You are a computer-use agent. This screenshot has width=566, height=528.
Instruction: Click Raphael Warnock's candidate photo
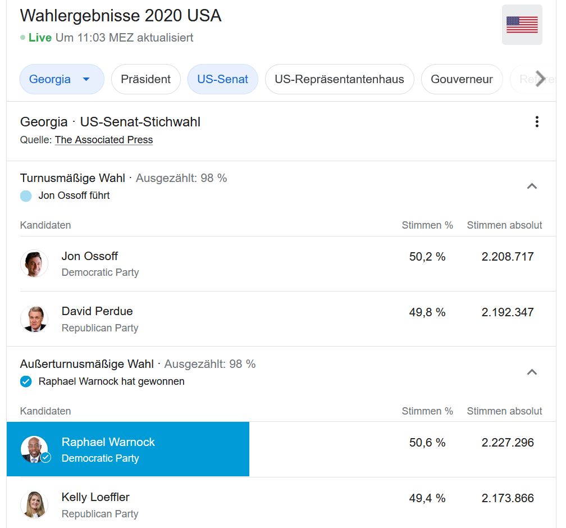point(34,449)
